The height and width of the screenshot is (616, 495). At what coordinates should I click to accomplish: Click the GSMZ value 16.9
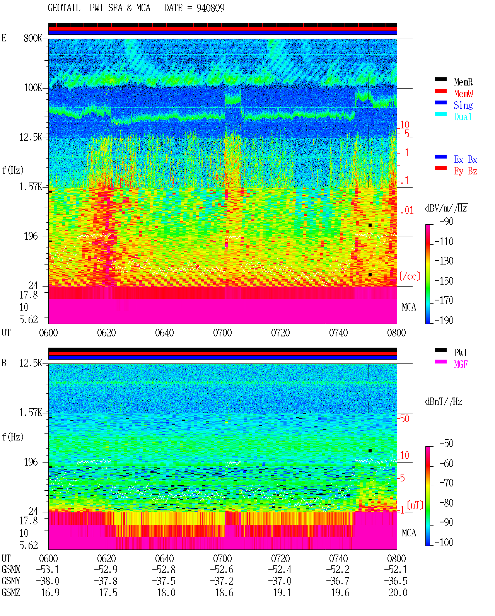coord(50,593)
